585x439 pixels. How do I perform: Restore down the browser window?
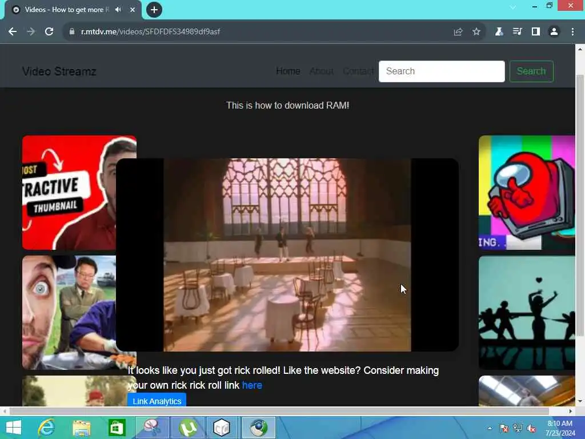tap(549, 6)
